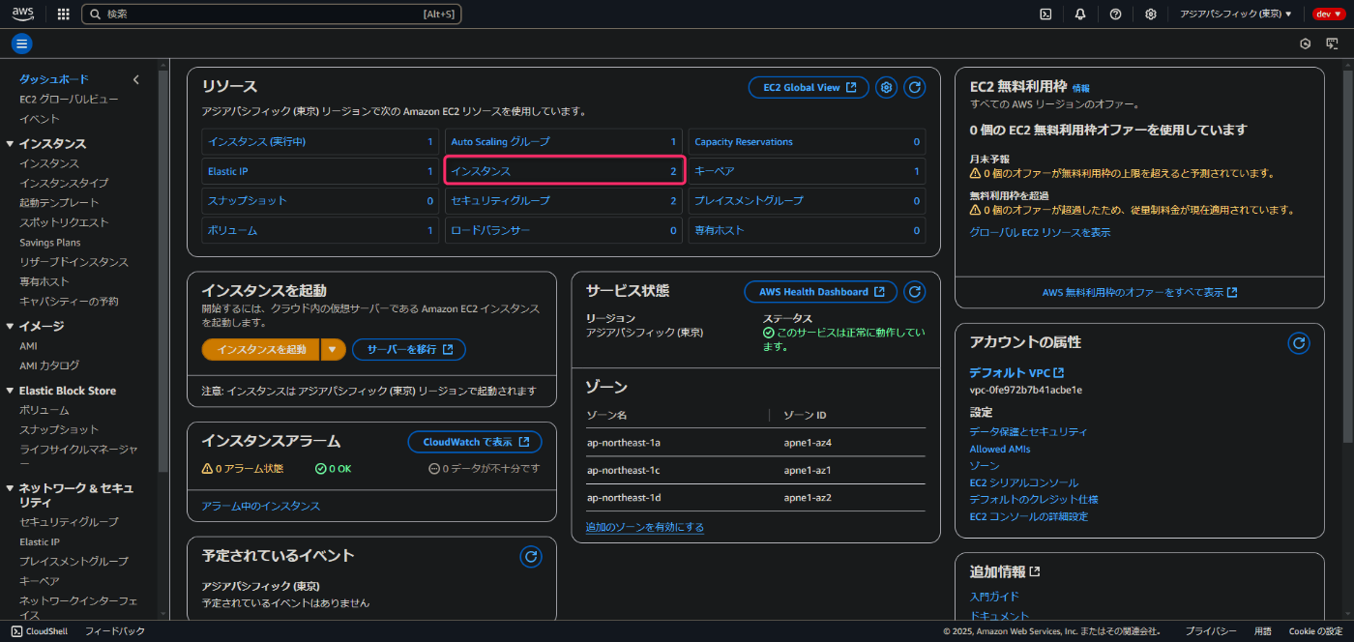Open インスタンスタイプ in the sidebar
This screenshot has width=1354, height=642.
(64, 183)
